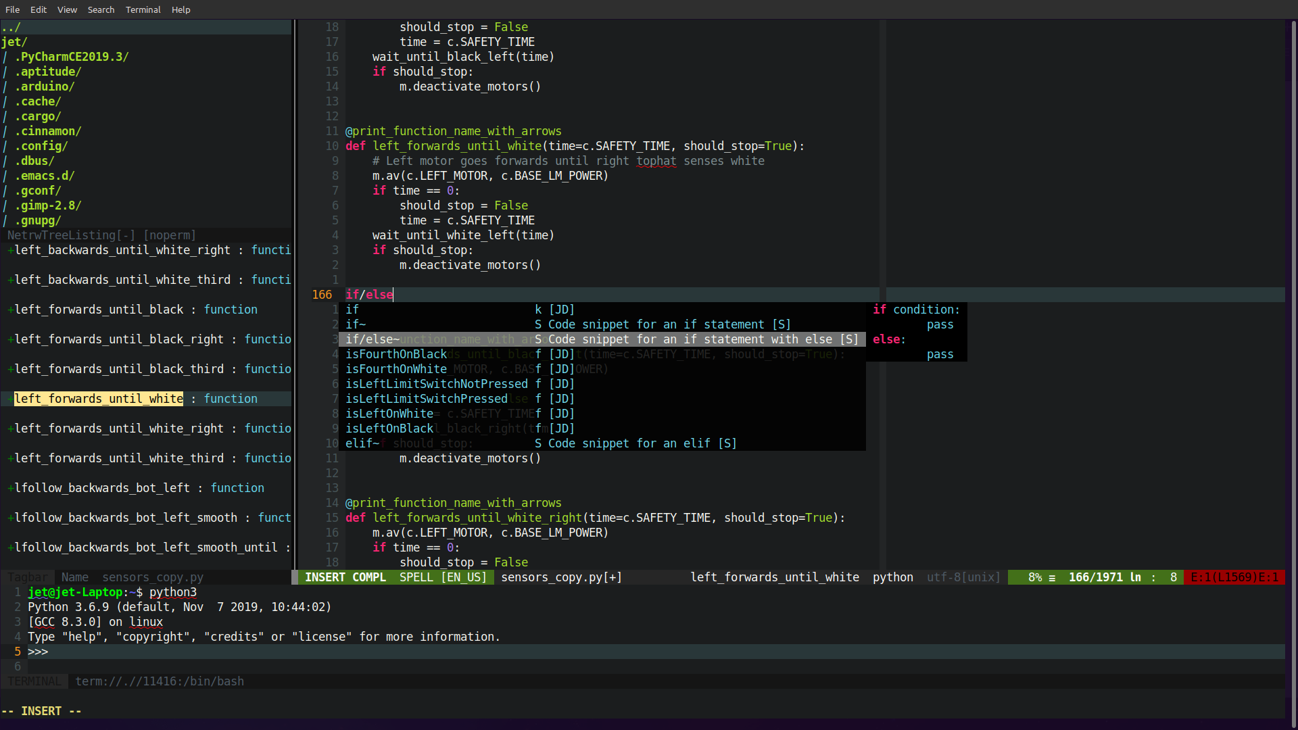Expand left_backwards_until_white_third plus marker in Tagbar
Screen dimensions: 1298x730
pyautogui.click(x=11, y=280)
